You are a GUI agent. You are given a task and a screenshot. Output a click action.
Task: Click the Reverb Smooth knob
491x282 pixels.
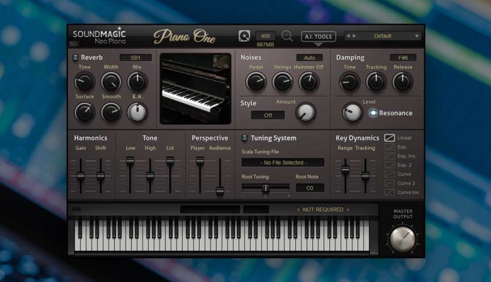[111, 112]
